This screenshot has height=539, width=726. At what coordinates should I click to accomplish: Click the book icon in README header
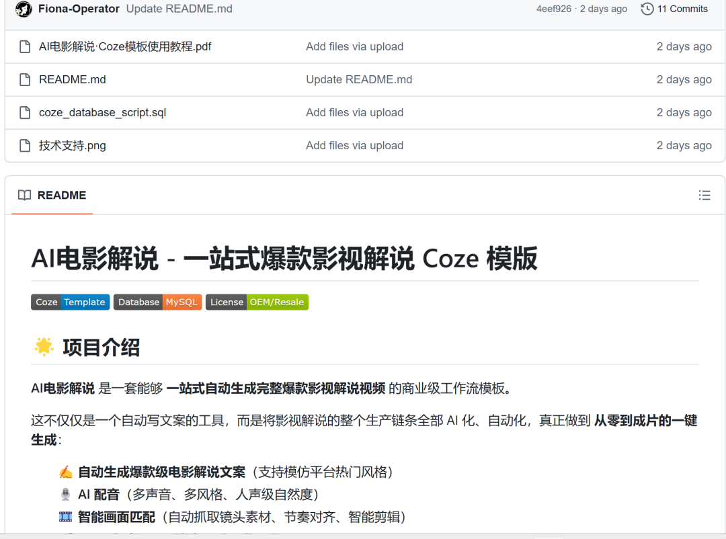pyautogui.click(x=24, y=195)
